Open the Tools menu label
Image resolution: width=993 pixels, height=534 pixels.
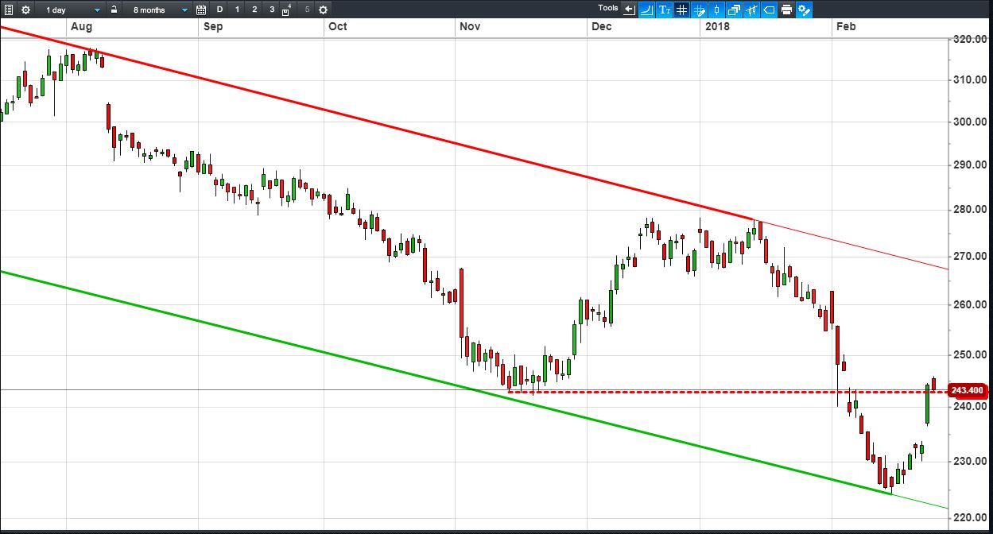pyautogui.click(x=608, y=8)
